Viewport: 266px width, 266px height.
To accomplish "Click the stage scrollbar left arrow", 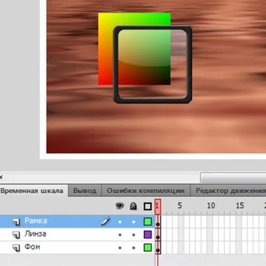I will tap(1, 178).
